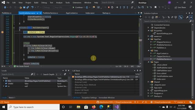
Task: Expand the wwwroot folder
Action: click(x=148, y=36)
